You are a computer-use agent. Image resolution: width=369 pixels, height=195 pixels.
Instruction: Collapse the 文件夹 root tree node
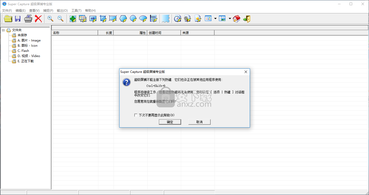(x=3, y=30)
